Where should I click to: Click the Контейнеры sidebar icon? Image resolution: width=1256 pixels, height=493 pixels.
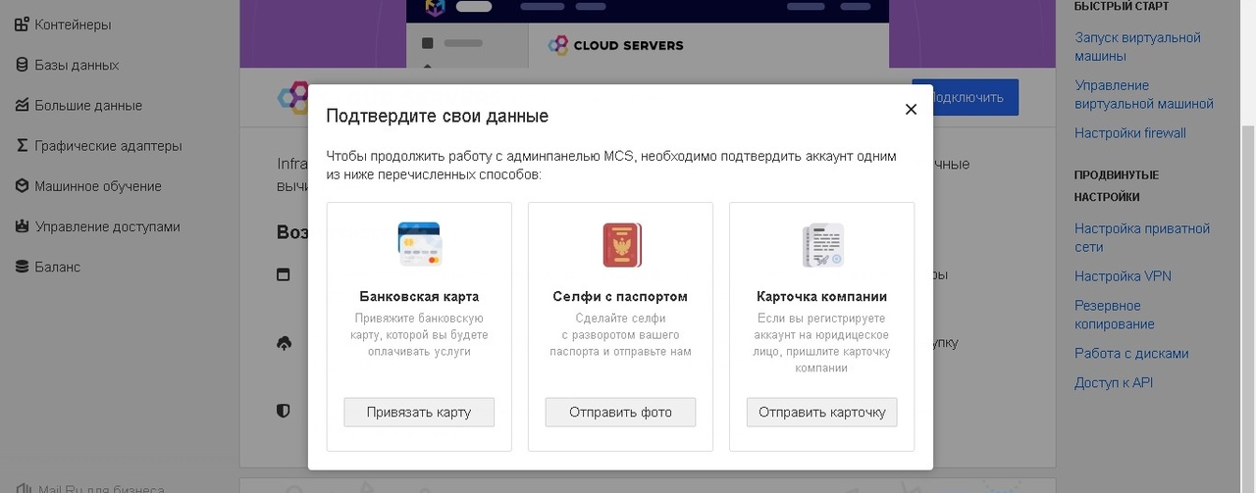pyautogui.click(x=22, y=25)
